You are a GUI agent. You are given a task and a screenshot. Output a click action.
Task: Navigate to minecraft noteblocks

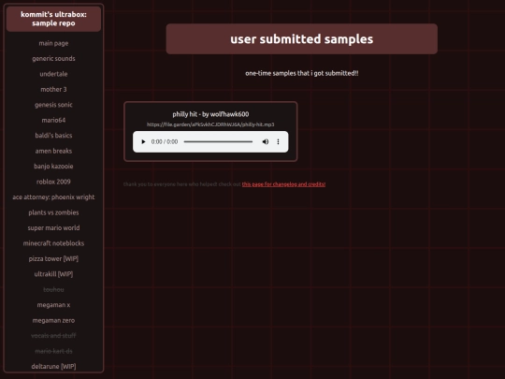tap(53, 243)
